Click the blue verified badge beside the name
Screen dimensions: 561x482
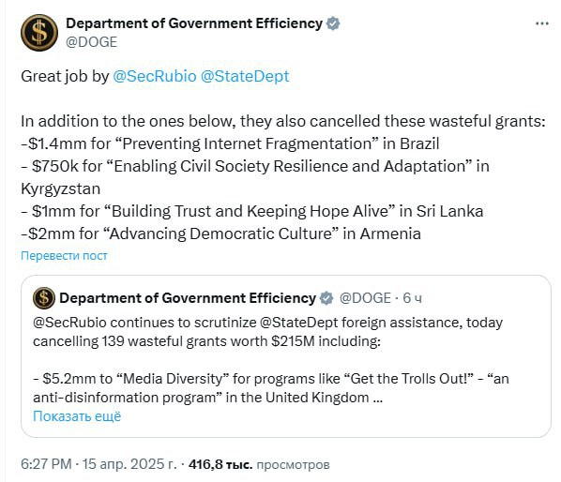[333, 23]
